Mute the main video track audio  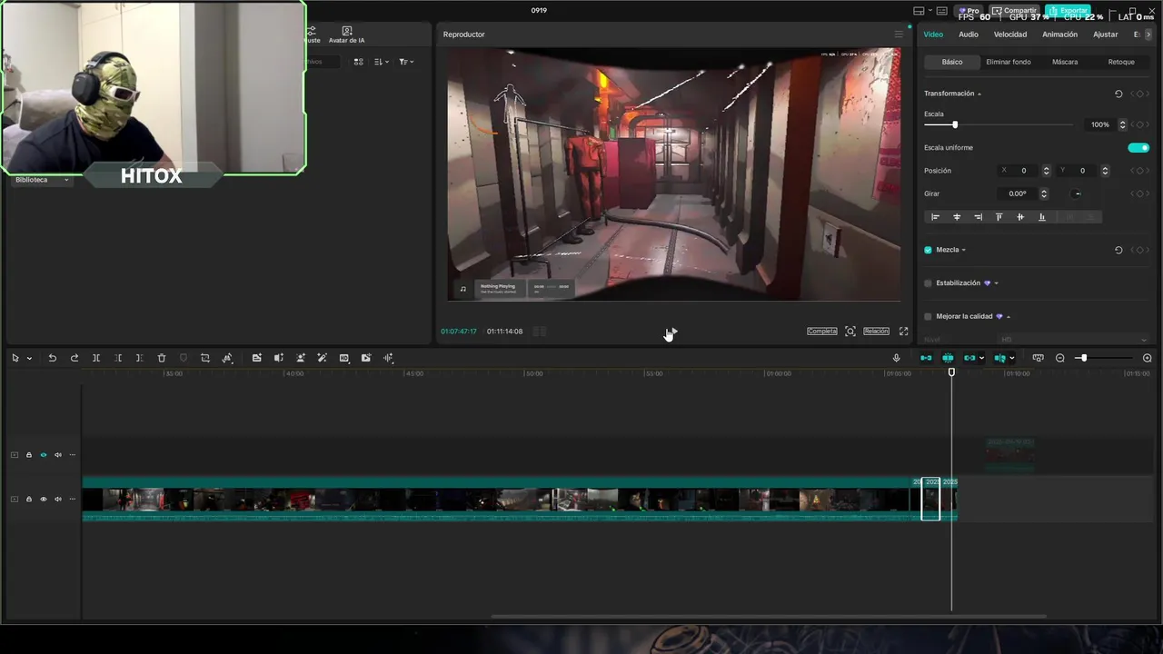click(57, 499)
